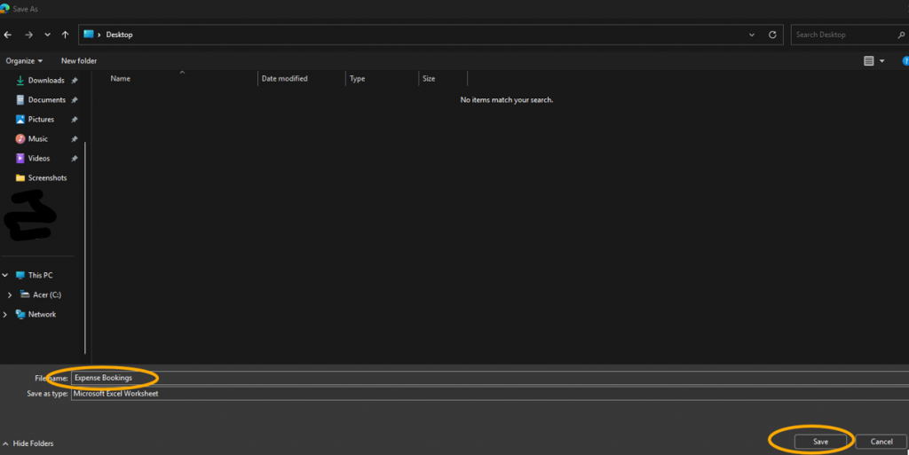Click the search magnifier icon
Screen dimensions: 909x455
(901, 35)
